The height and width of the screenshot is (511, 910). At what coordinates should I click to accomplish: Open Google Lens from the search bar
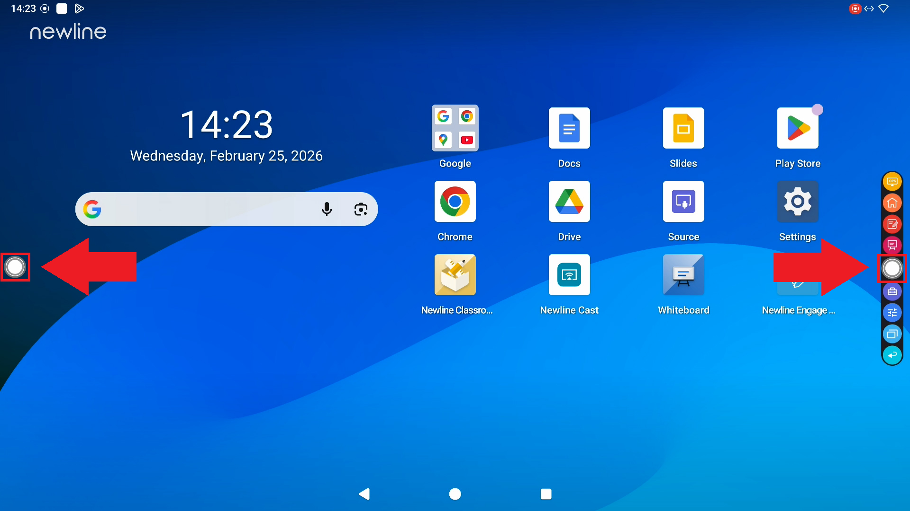coord(361,209)
